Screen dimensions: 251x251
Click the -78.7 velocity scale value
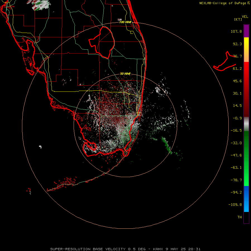click(x=236, y=180)
